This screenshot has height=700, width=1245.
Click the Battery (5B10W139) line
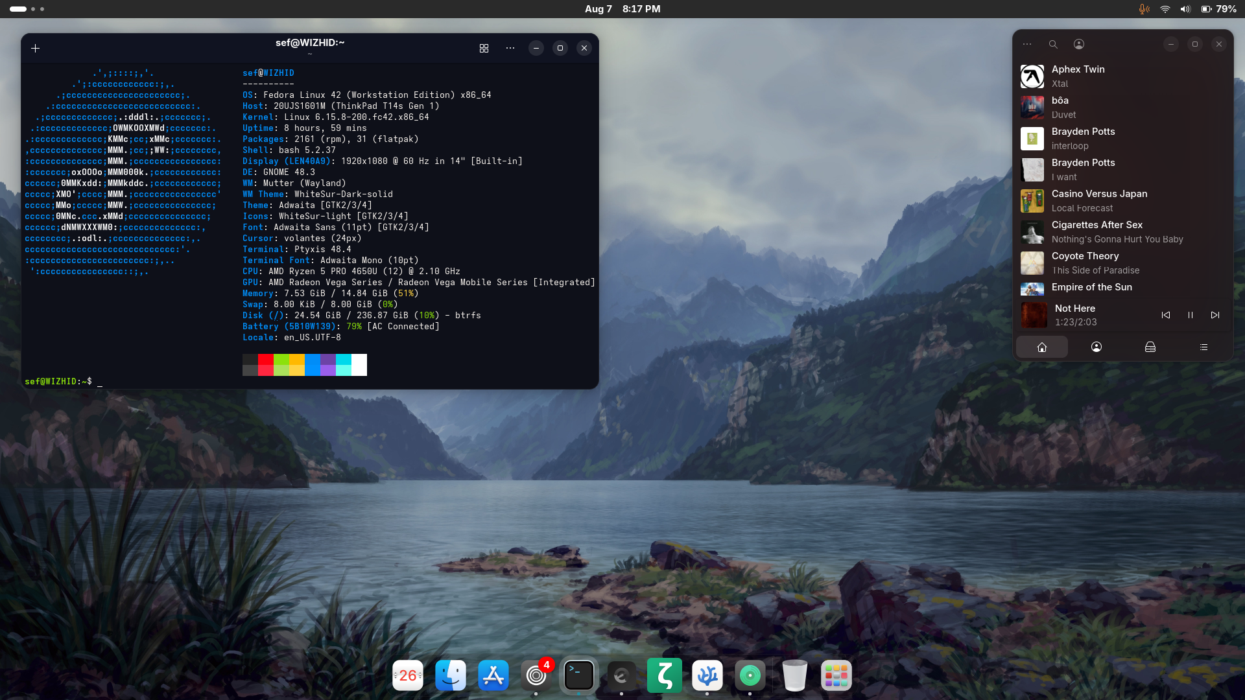(x=341, y=327)
